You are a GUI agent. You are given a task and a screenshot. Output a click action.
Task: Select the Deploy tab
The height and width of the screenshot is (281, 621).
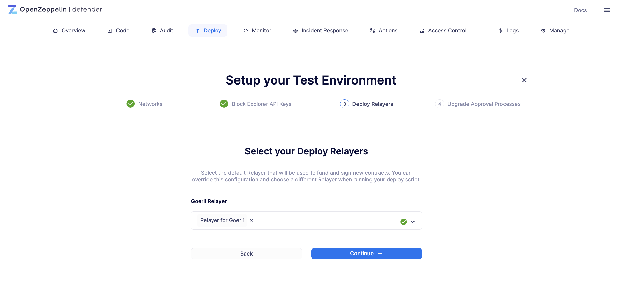[x=208, y=31]
